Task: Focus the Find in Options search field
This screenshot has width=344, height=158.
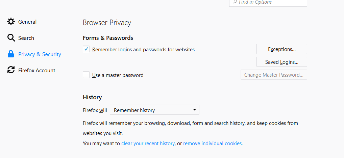Action: point(270,2)
